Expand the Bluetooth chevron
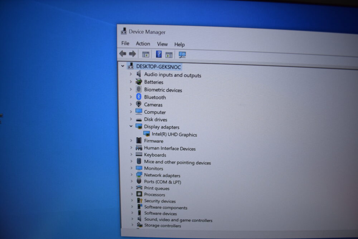The height and width of the screenshot is (239, 358). tap(131, 97)
